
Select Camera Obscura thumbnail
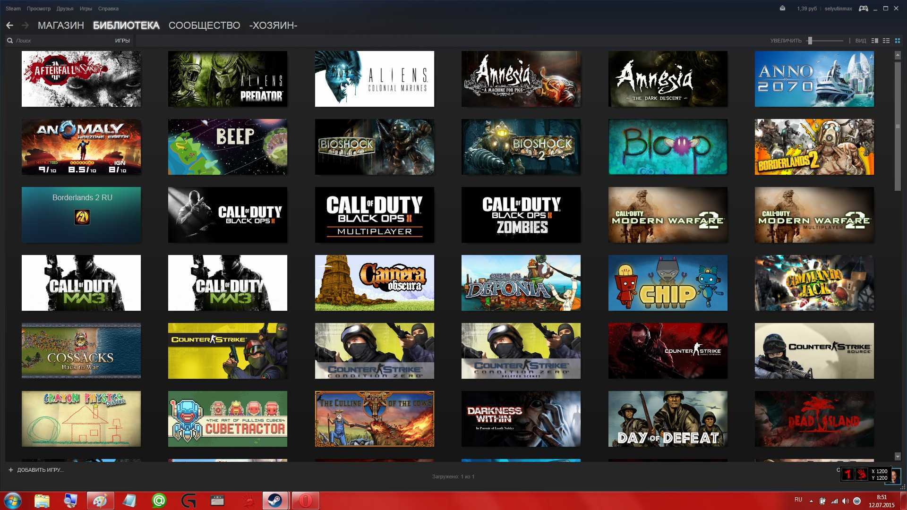[375, 283]
